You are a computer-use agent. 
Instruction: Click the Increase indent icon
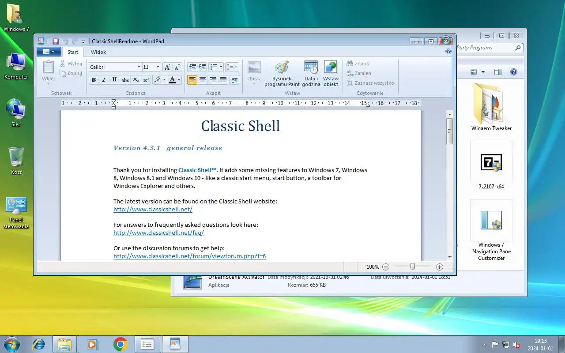[x=203, y=67]
